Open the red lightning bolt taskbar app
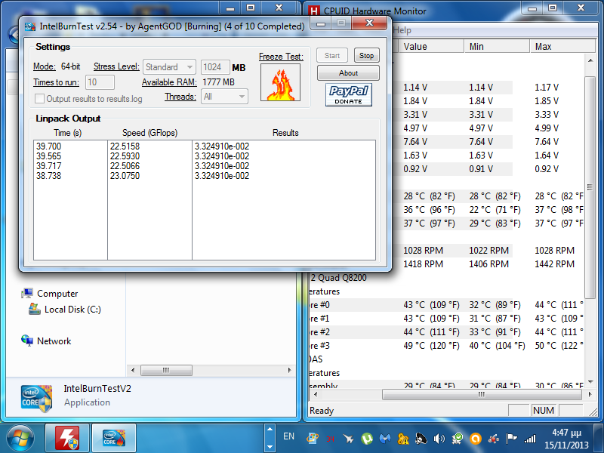The height and width of the screenshot is (453, 604). pyautogui.click(x=67, y=438)
